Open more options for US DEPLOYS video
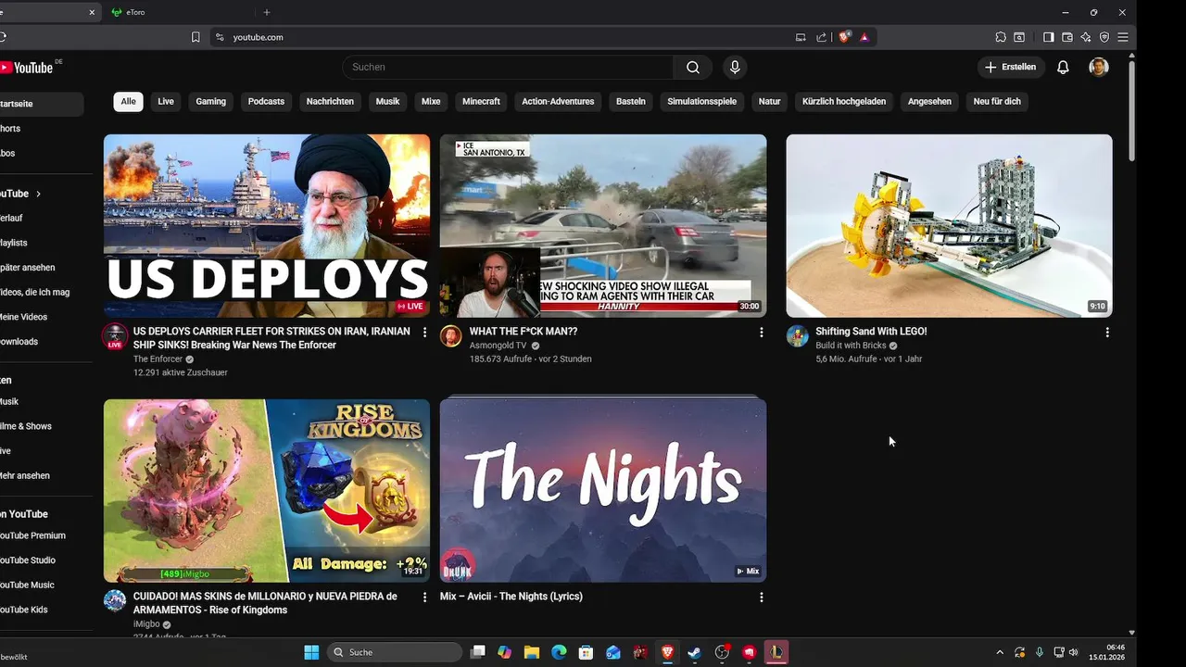This screenshot has height=667, width=1186. (425, 332)
